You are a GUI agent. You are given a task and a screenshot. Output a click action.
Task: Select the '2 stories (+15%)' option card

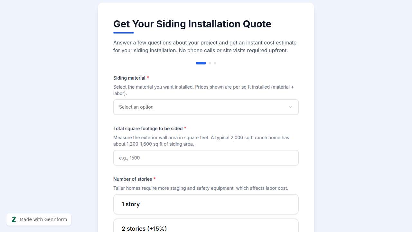[206, 227]
